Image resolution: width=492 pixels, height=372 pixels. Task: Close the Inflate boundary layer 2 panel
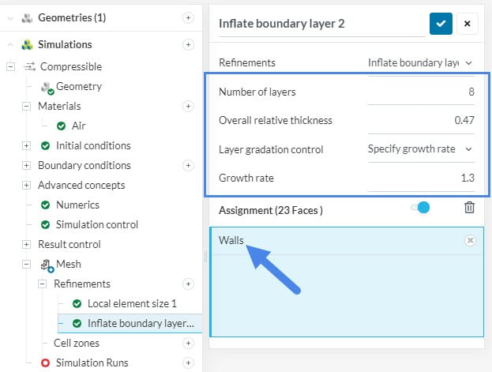pyautogui.click(x=467, y=24)
